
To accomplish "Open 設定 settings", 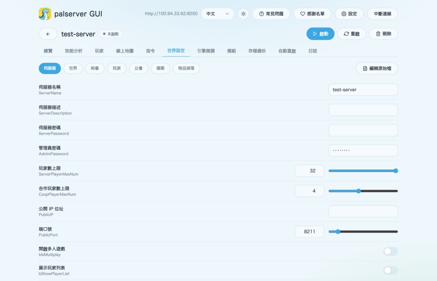I will click(x=349, y=14).
